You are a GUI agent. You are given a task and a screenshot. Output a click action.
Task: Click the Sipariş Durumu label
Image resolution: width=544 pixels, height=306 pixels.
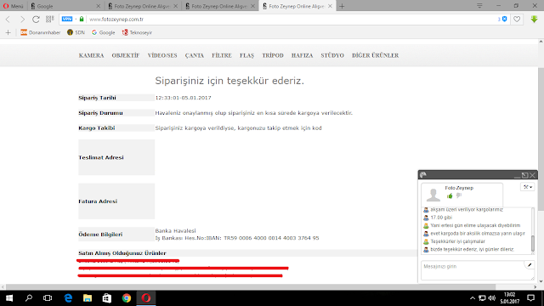(x=100, y=113)
